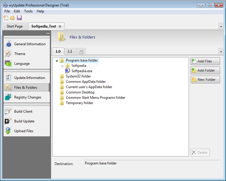Collapse the left sidebar panel
This screenshot has width=226, height=181.
(x=48, y=33)
